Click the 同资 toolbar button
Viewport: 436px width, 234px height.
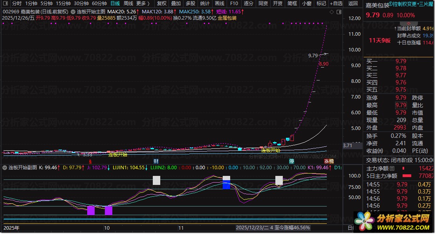coord(263,3)
